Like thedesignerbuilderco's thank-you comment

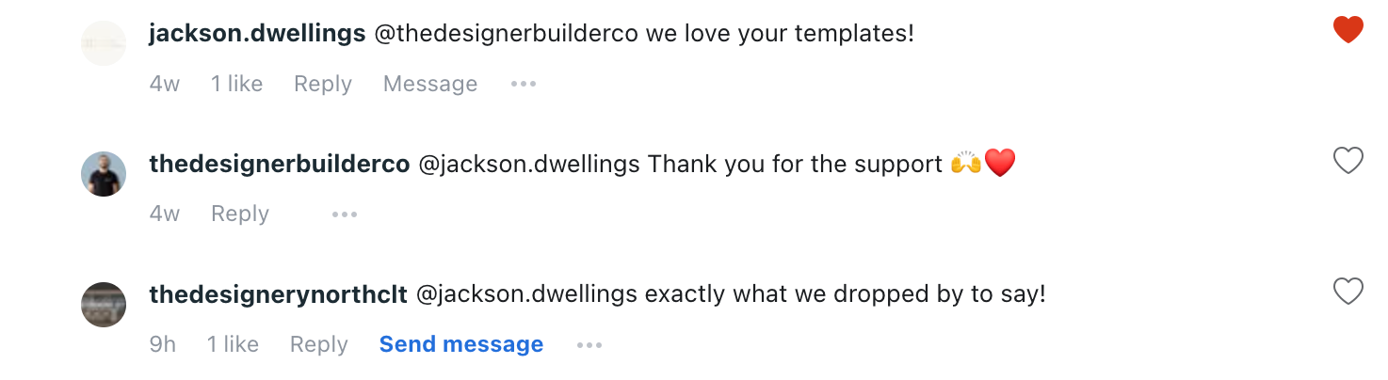[x=1348, y=162]
